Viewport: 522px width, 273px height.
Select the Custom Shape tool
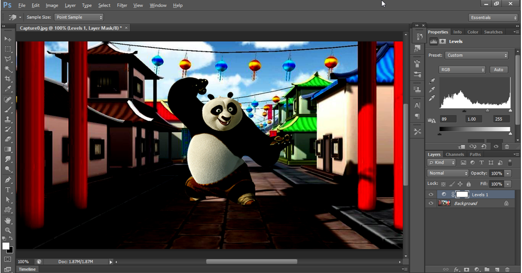7,210
